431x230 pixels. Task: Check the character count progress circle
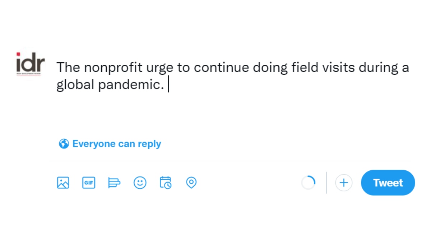[309, 183]
